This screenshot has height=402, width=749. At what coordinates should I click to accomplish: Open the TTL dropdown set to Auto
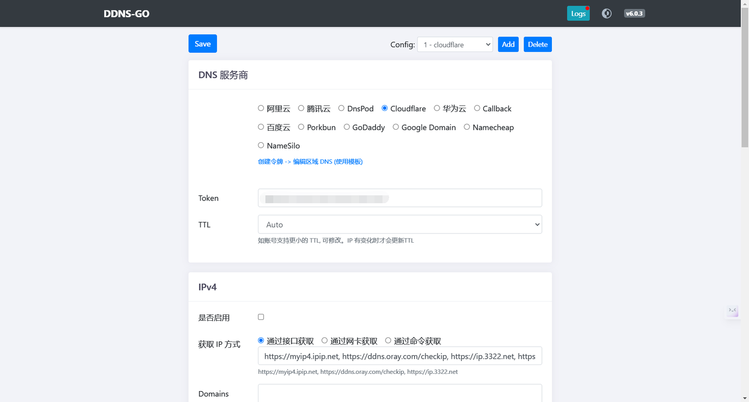click(400, 224)
